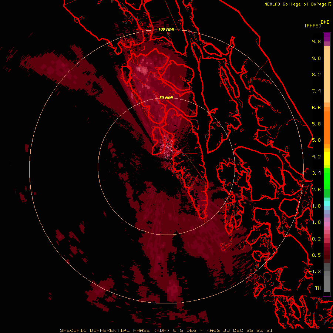Click the bottom caption starting SPECIFIC DIFFERENTIAL PHASE (KDP)
This screenshot has width=333, height=333.
[166, 330]
